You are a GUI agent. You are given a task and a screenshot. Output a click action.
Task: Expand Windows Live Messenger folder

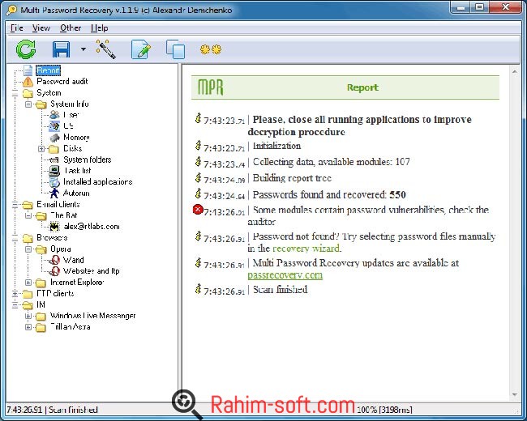pos(28,316)
